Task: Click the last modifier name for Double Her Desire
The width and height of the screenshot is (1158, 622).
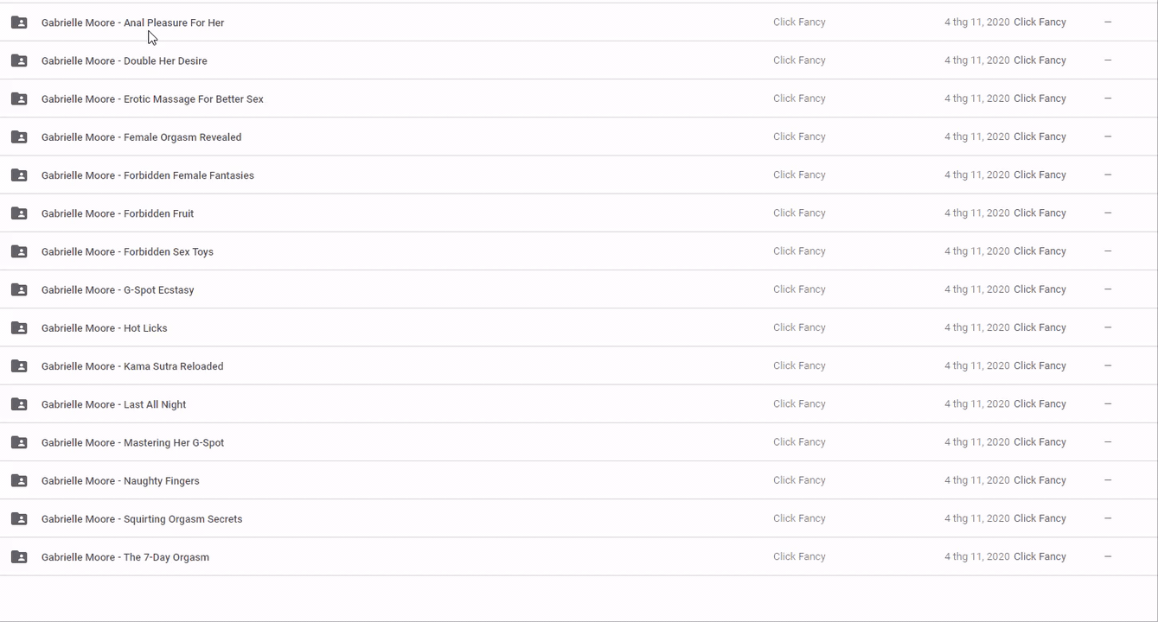Action: pyautogui.click(x=1040, y=60)
